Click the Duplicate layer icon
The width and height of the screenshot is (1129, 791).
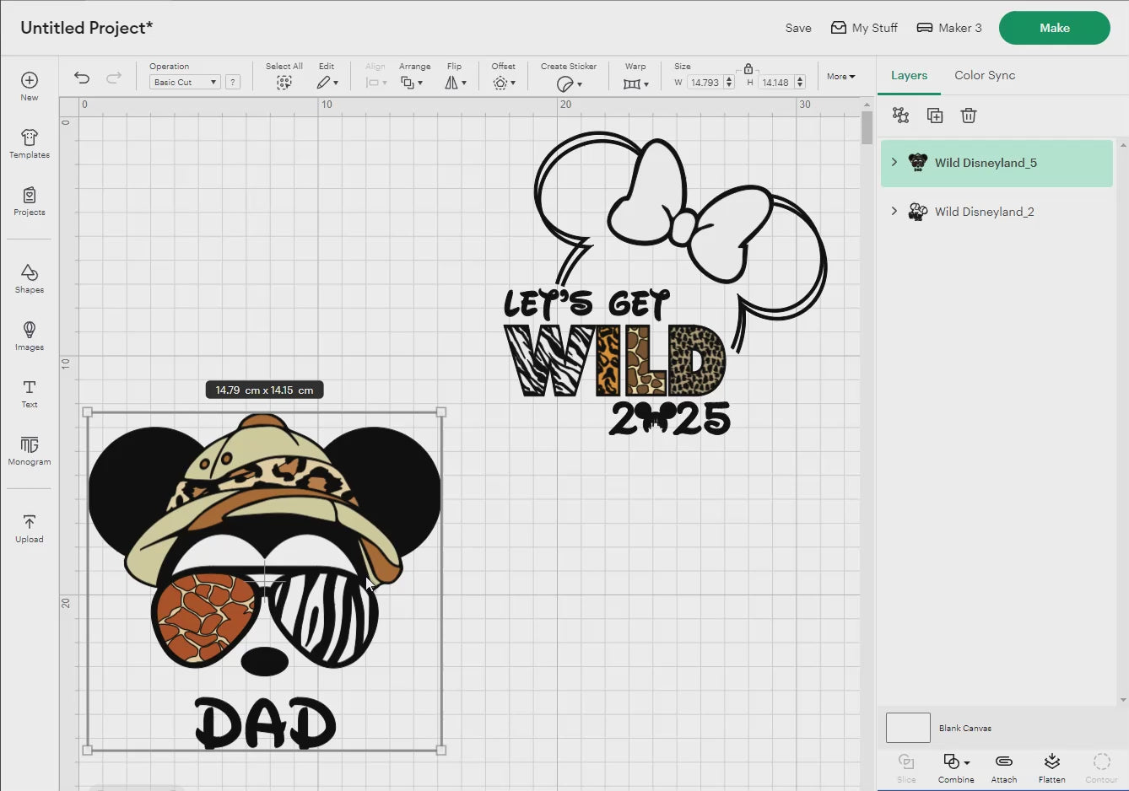coord(935,116)
